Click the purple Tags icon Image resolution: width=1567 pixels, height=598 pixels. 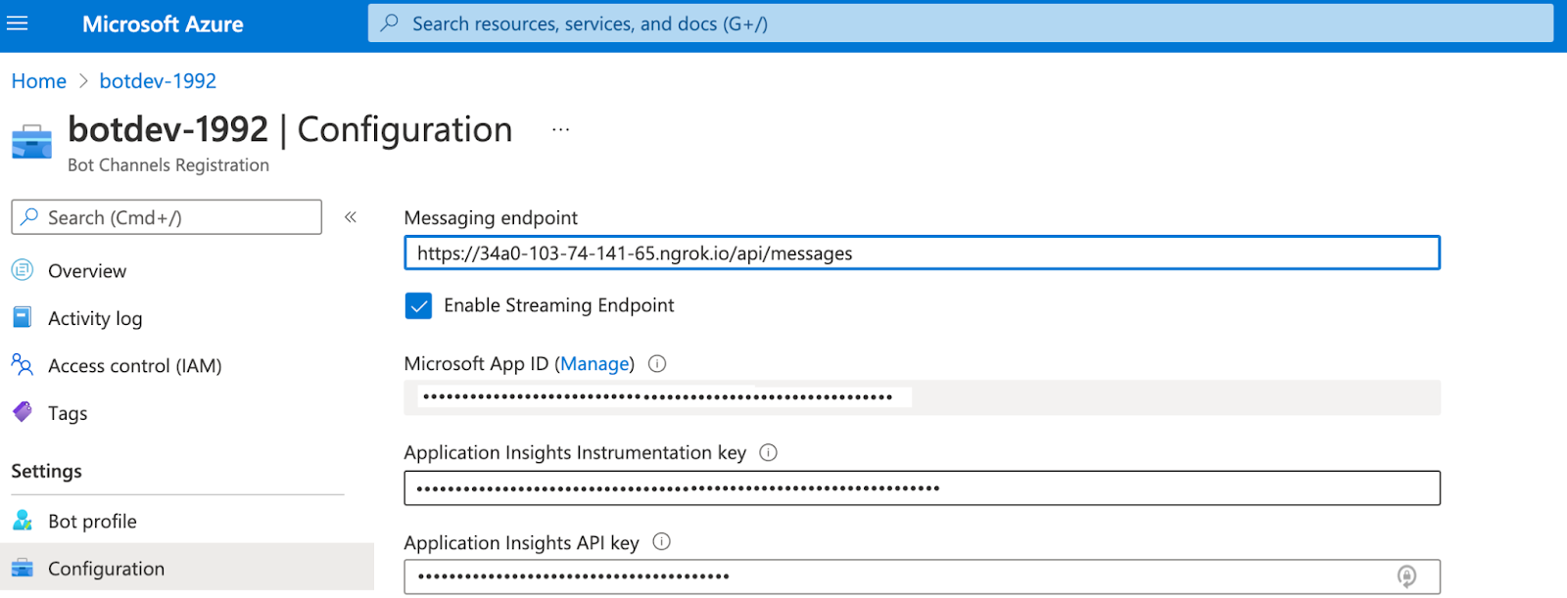click(x=22, y=411)
